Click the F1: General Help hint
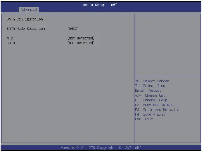This screenshot has width=204, height=151. pos(151,100)
